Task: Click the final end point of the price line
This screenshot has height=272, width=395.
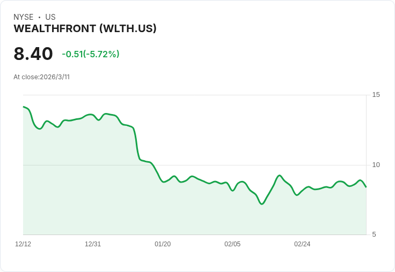Action: 366,187
